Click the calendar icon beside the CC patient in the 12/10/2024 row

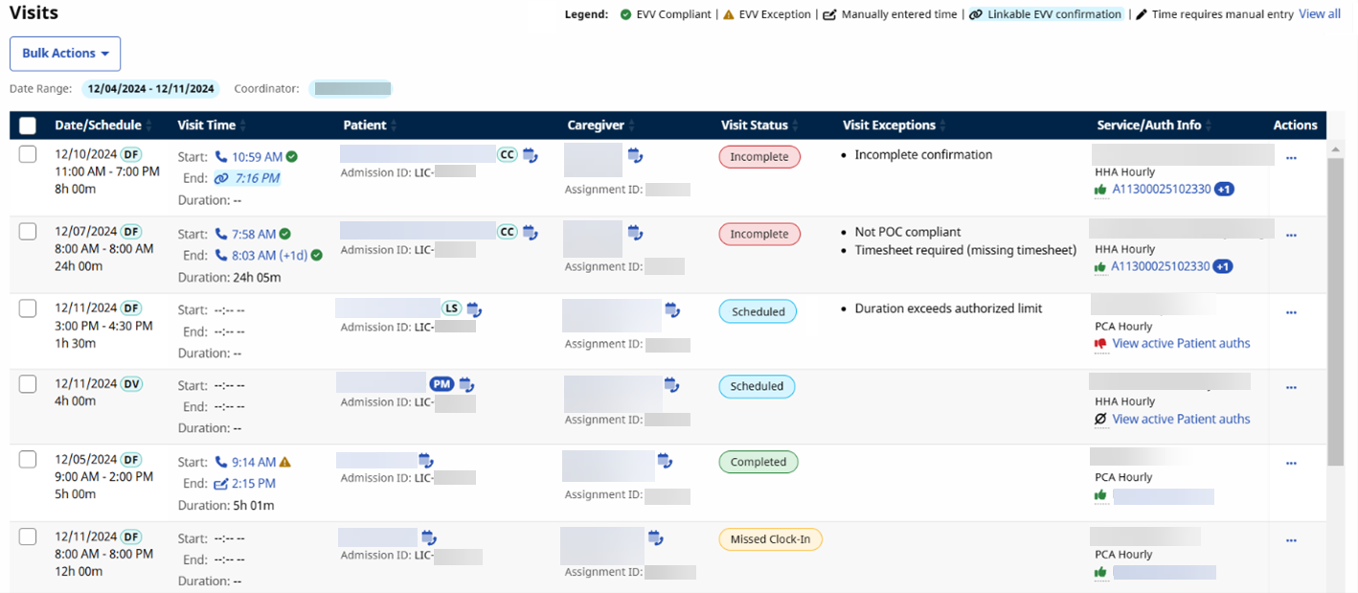click(530, 155)
